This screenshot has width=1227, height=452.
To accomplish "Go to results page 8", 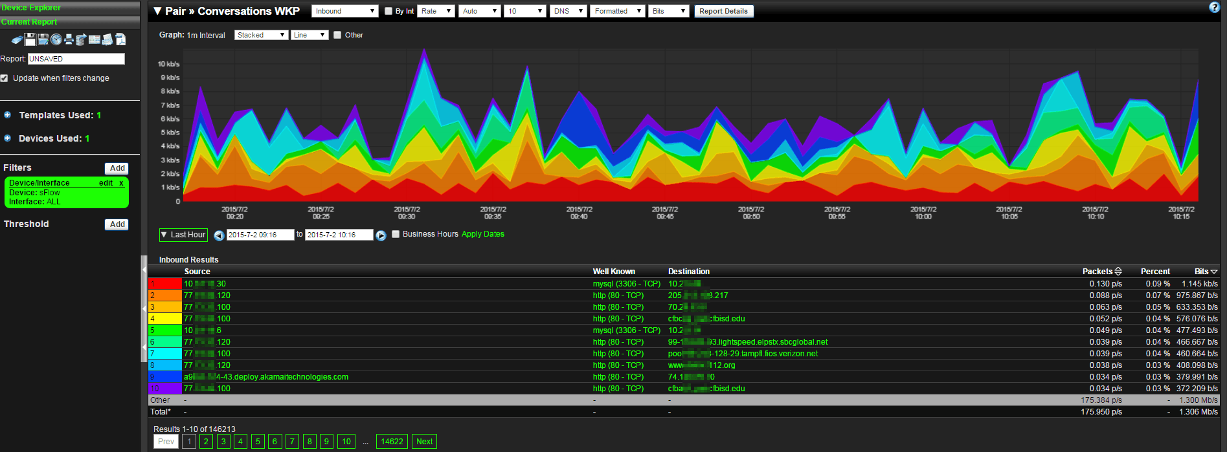I will [310, 442].
